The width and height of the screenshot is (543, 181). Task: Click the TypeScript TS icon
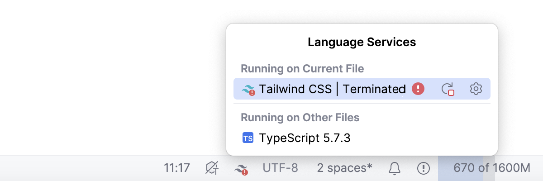[248, 138]
